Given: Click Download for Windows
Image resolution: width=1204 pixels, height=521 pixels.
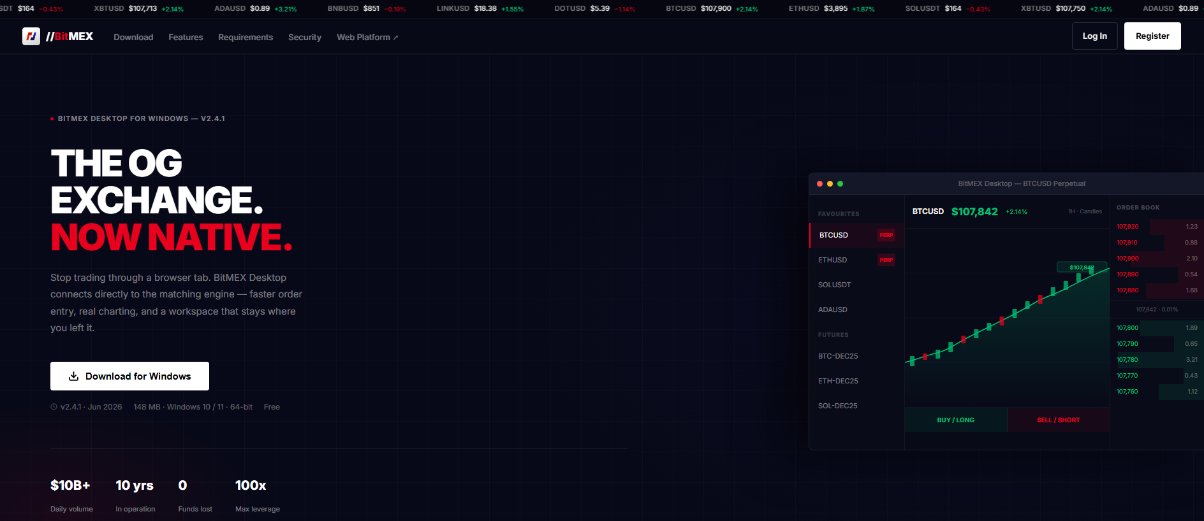Looking at the screenshot, I should click(x=129, y=376).
